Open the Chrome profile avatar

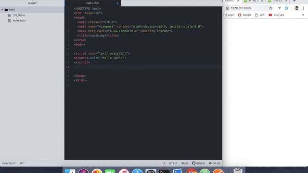pos(296,8)
